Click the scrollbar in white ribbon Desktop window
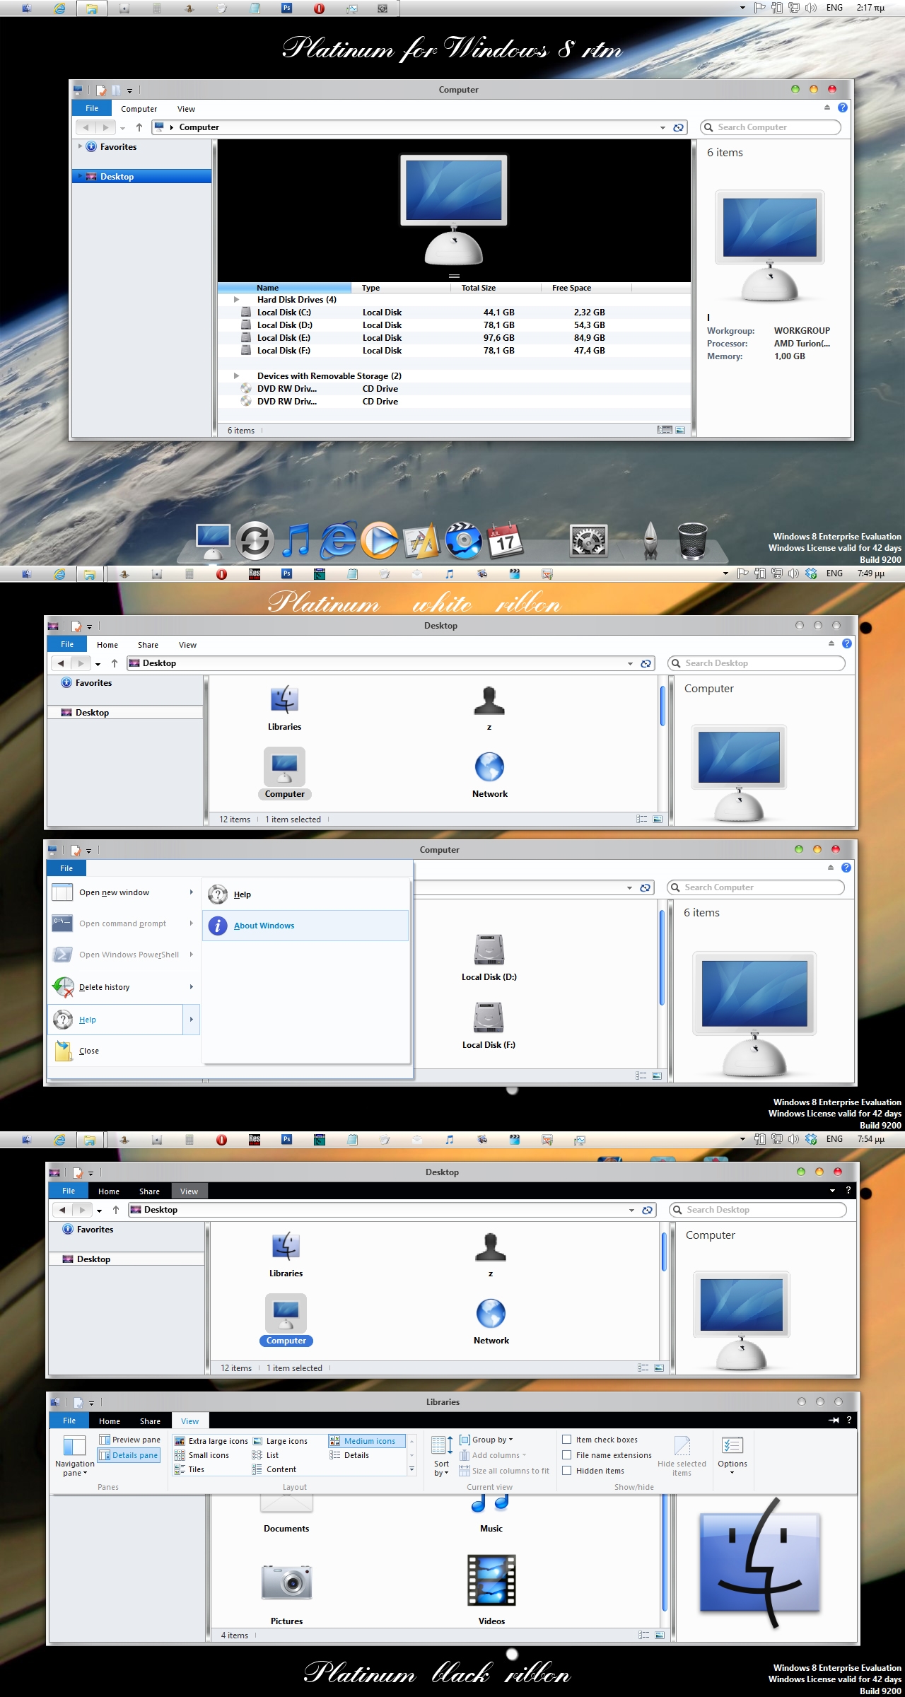This screenshot has width=905, height=1697. [x=662, y=706]
